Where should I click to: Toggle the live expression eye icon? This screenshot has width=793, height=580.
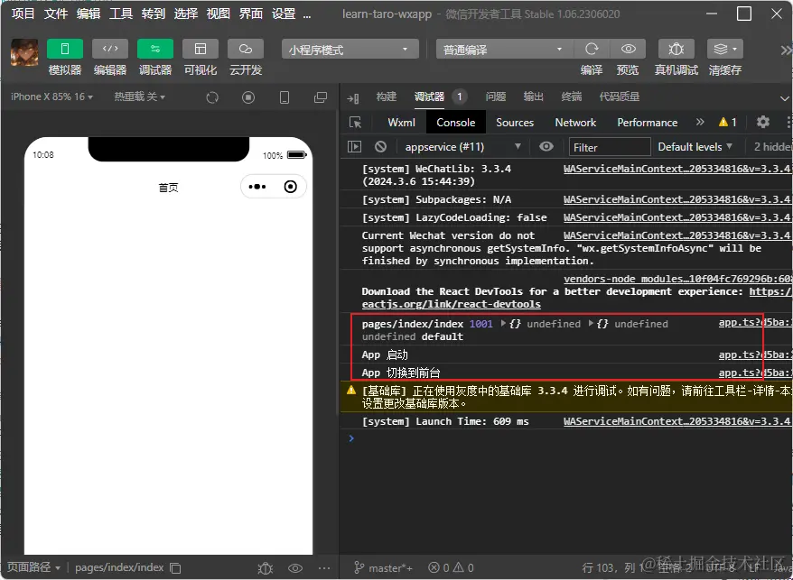[546, 146]
